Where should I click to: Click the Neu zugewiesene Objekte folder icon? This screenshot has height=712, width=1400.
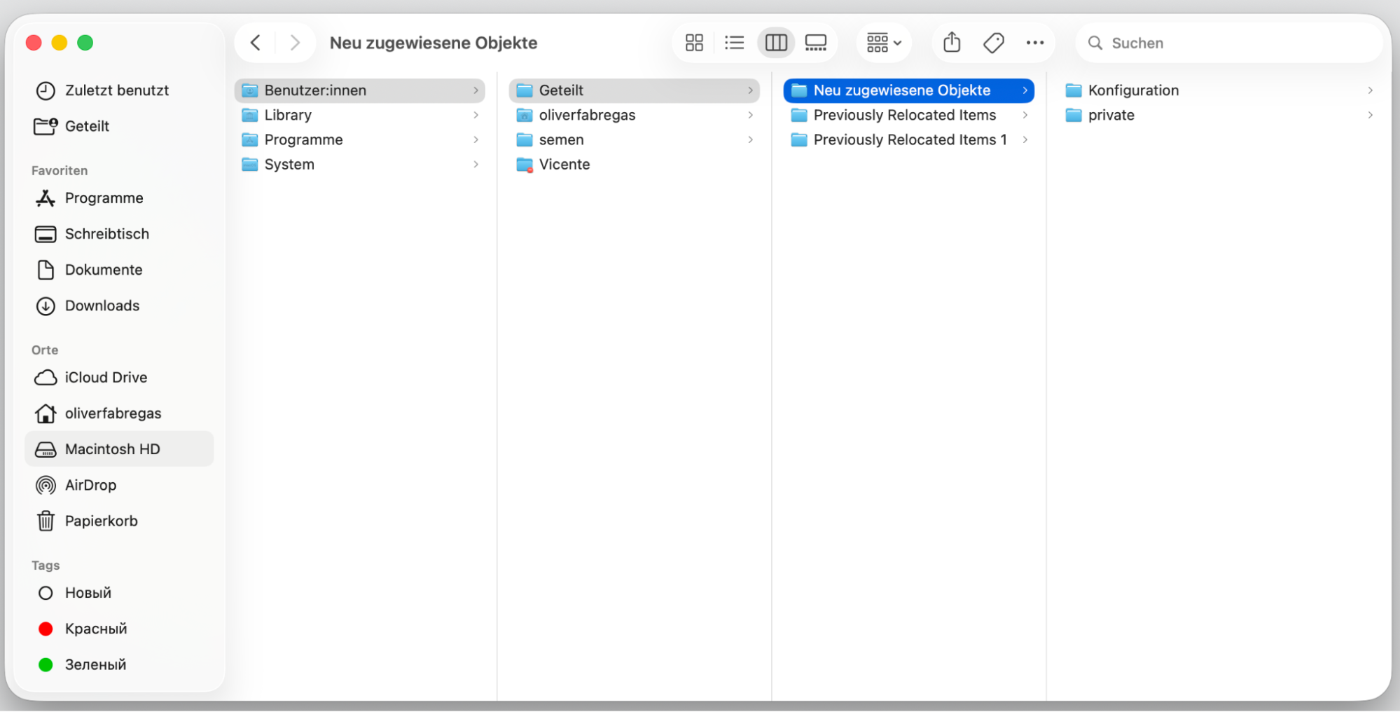(x=799, y=90)
